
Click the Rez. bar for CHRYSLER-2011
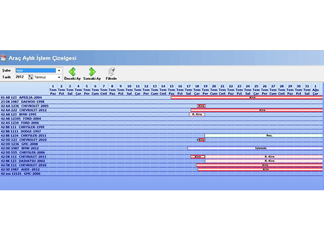(x=264, y=136)
